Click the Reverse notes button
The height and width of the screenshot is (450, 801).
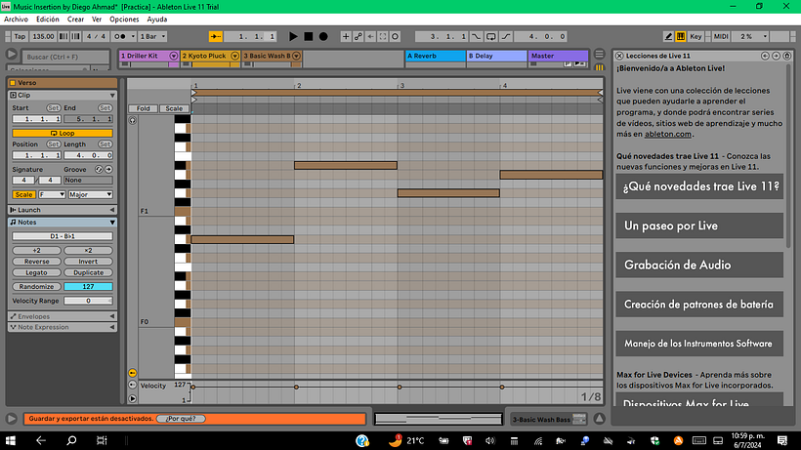click(x=37, y=262)
